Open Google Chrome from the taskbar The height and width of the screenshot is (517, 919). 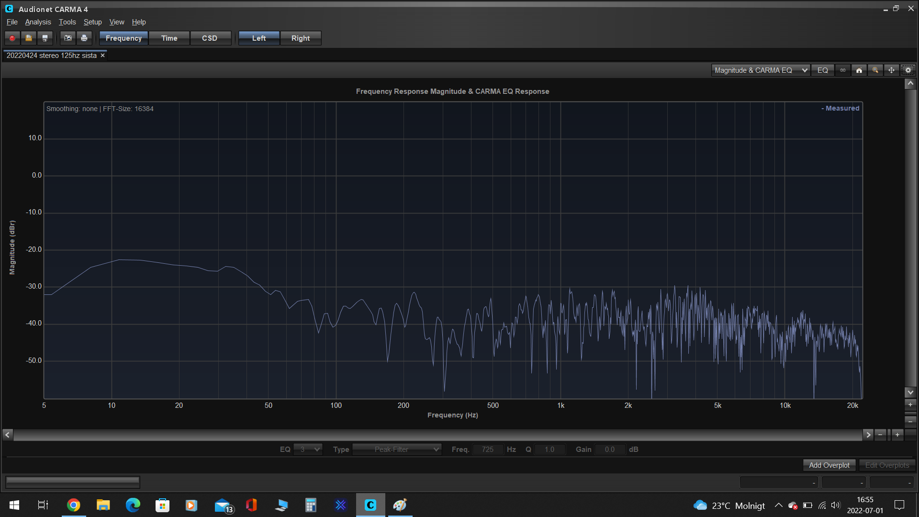(73, 505)
